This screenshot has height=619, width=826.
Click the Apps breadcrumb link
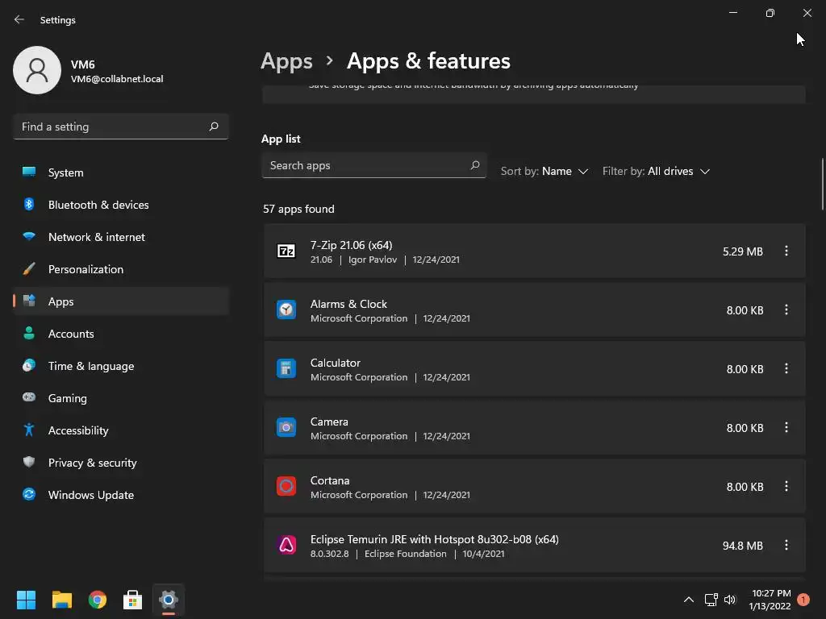pos(286,61)
